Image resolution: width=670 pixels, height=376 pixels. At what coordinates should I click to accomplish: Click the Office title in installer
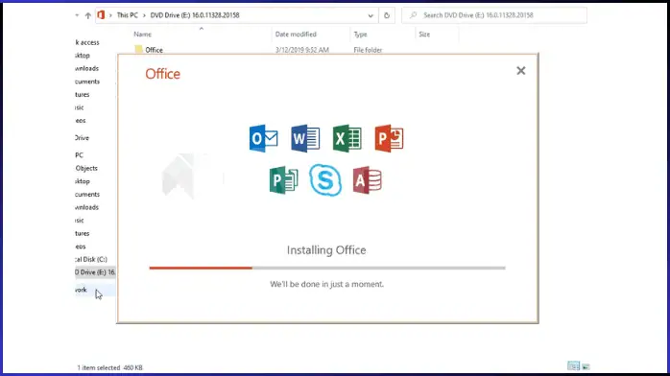pos(163,74)
